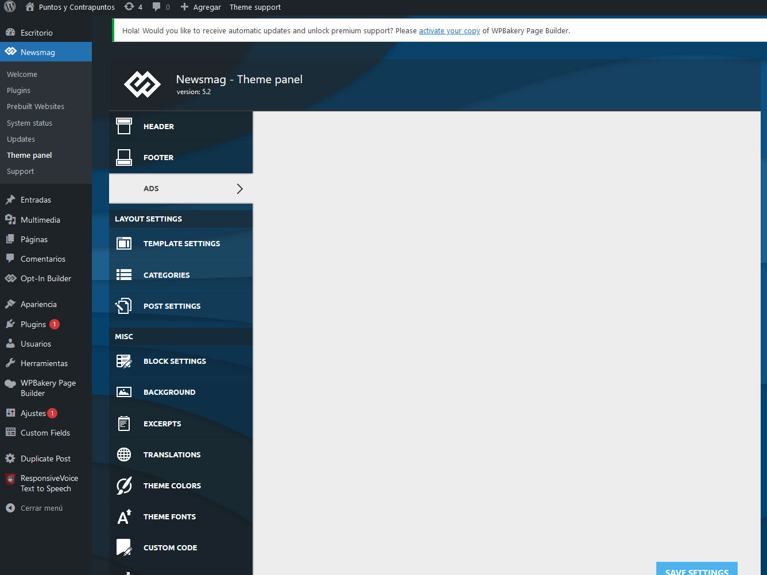The height and width of the screenshot is (575, 767).
Task: Open Theme support in the admin bar
Action: click(x=255, y=7)
